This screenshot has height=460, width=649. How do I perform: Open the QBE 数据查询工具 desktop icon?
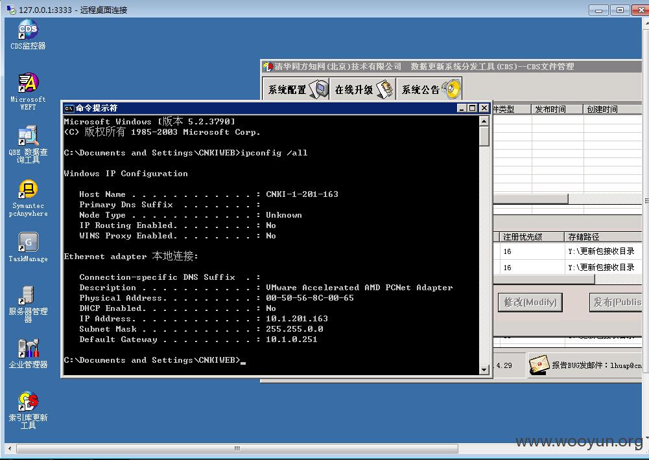(28, 144)
